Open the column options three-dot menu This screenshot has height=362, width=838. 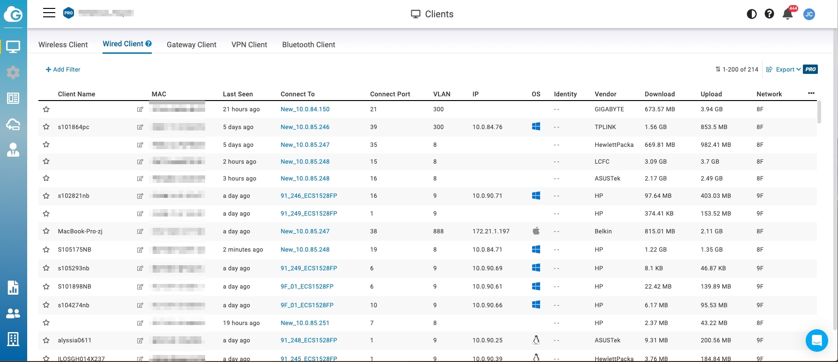pyautogui.click(x=811, y=93)
